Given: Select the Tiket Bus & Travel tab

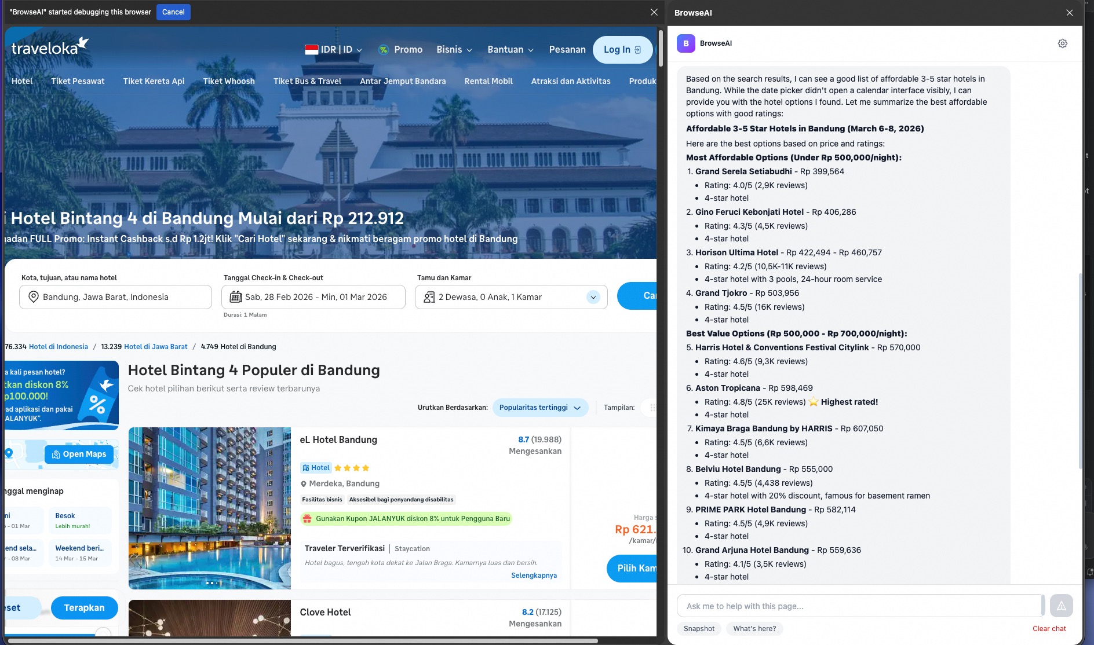Looking at the screenshot, I should click(307, 81).
